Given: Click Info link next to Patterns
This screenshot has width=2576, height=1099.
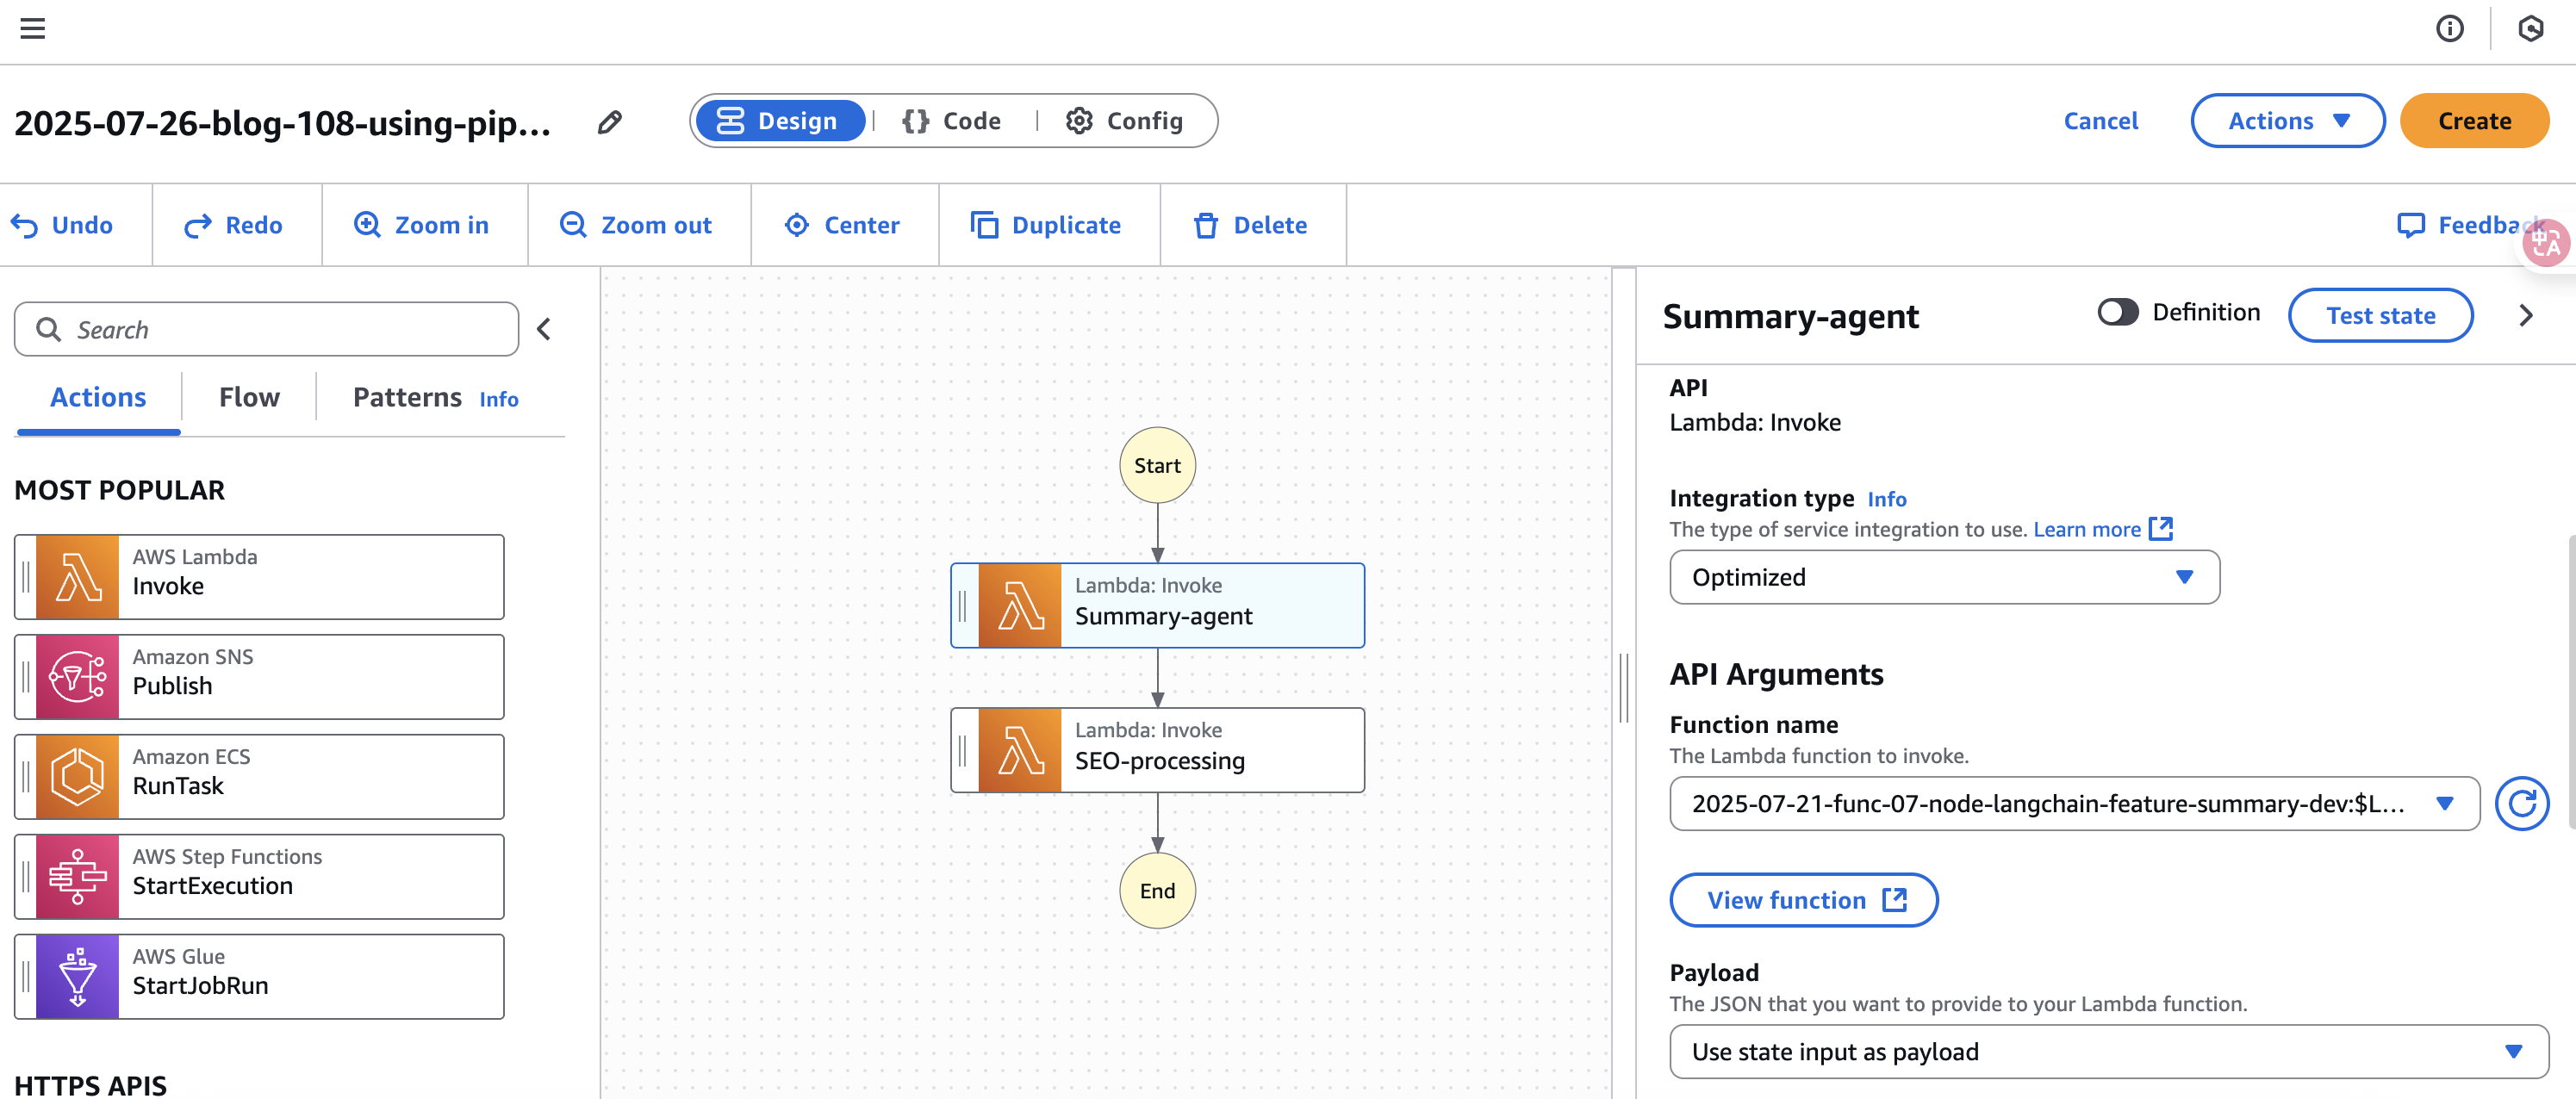Looking at the screenshot, I should 498,400.
